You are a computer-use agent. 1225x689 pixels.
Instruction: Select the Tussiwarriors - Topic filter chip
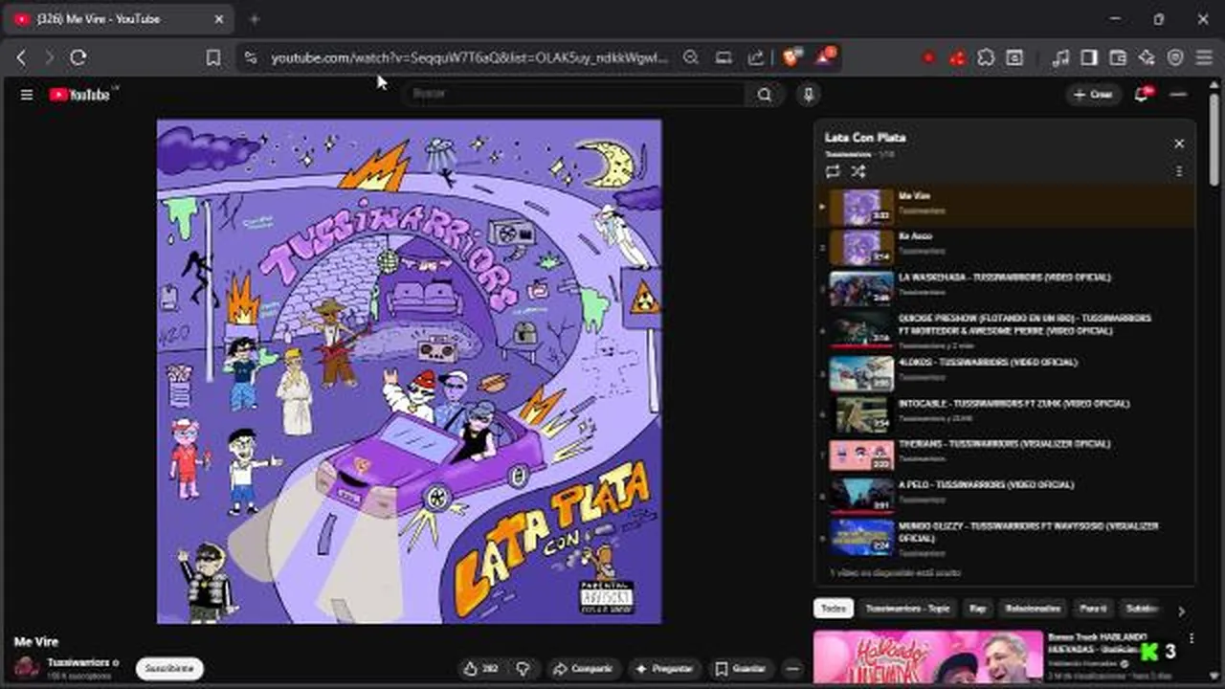[908, 609]
